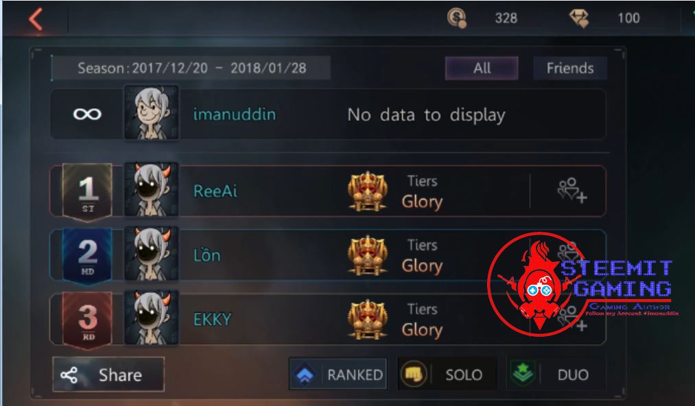
Task: Select the DUO green badge icon
Action: [523, 373]
